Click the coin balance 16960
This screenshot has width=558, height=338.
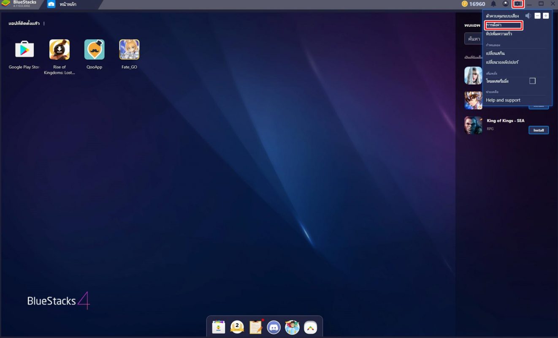click(x=477, y=4)
